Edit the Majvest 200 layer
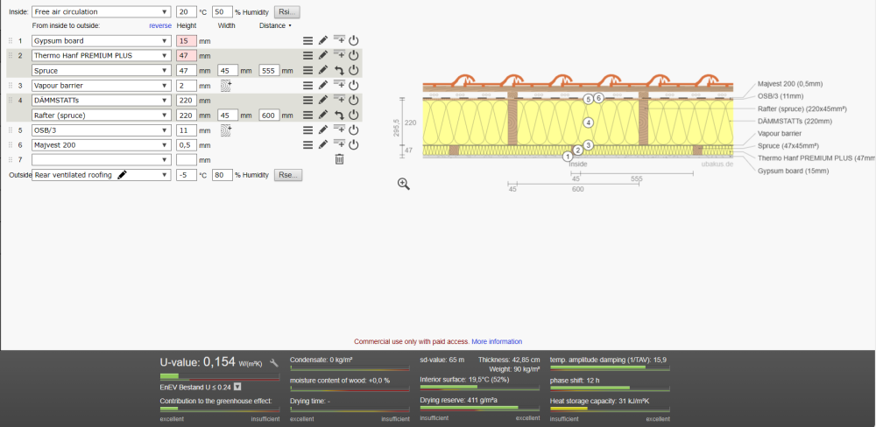This screenshot has width=876, height=427. [x=323, y=144]
